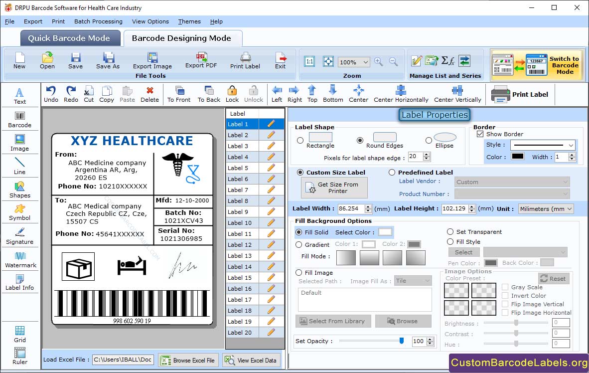589x373 pixels.
Task: Insert an Image from sidebar
Action: [19, 143]
